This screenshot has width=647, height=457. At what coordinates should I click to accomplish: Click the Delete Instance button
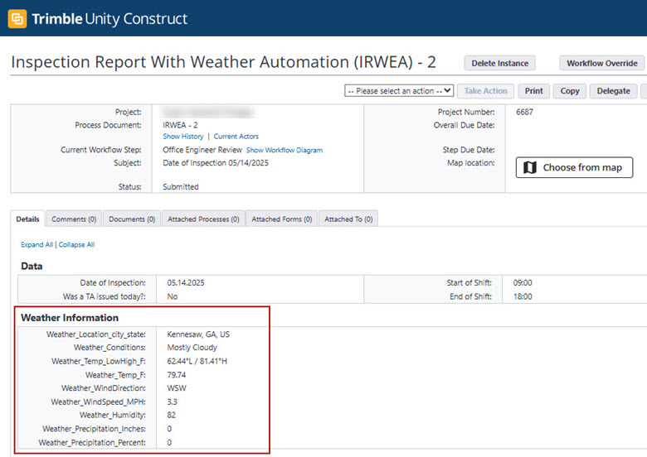coord(499,63)
